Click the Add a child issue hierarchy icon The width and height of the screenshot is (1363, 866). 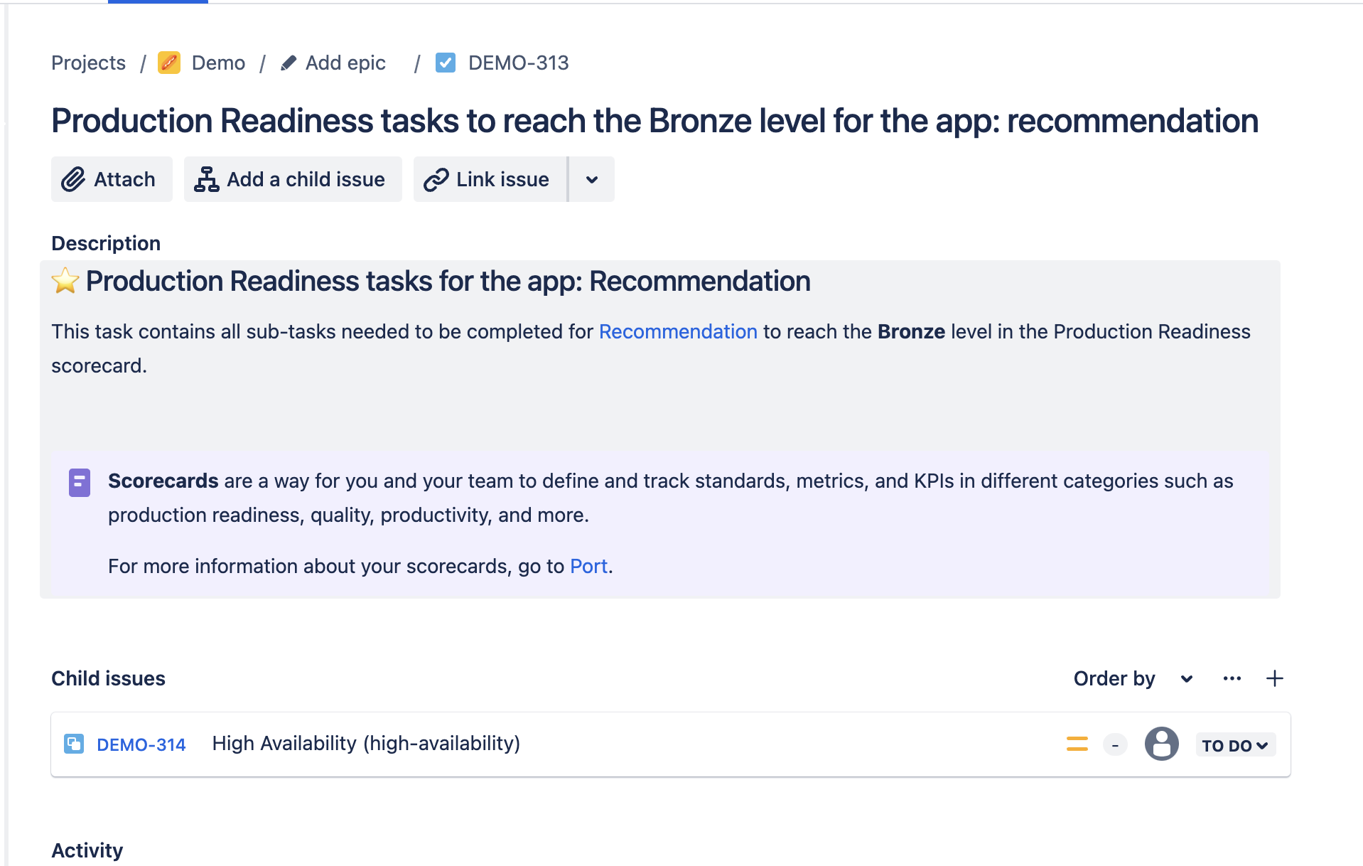point(205,179)
